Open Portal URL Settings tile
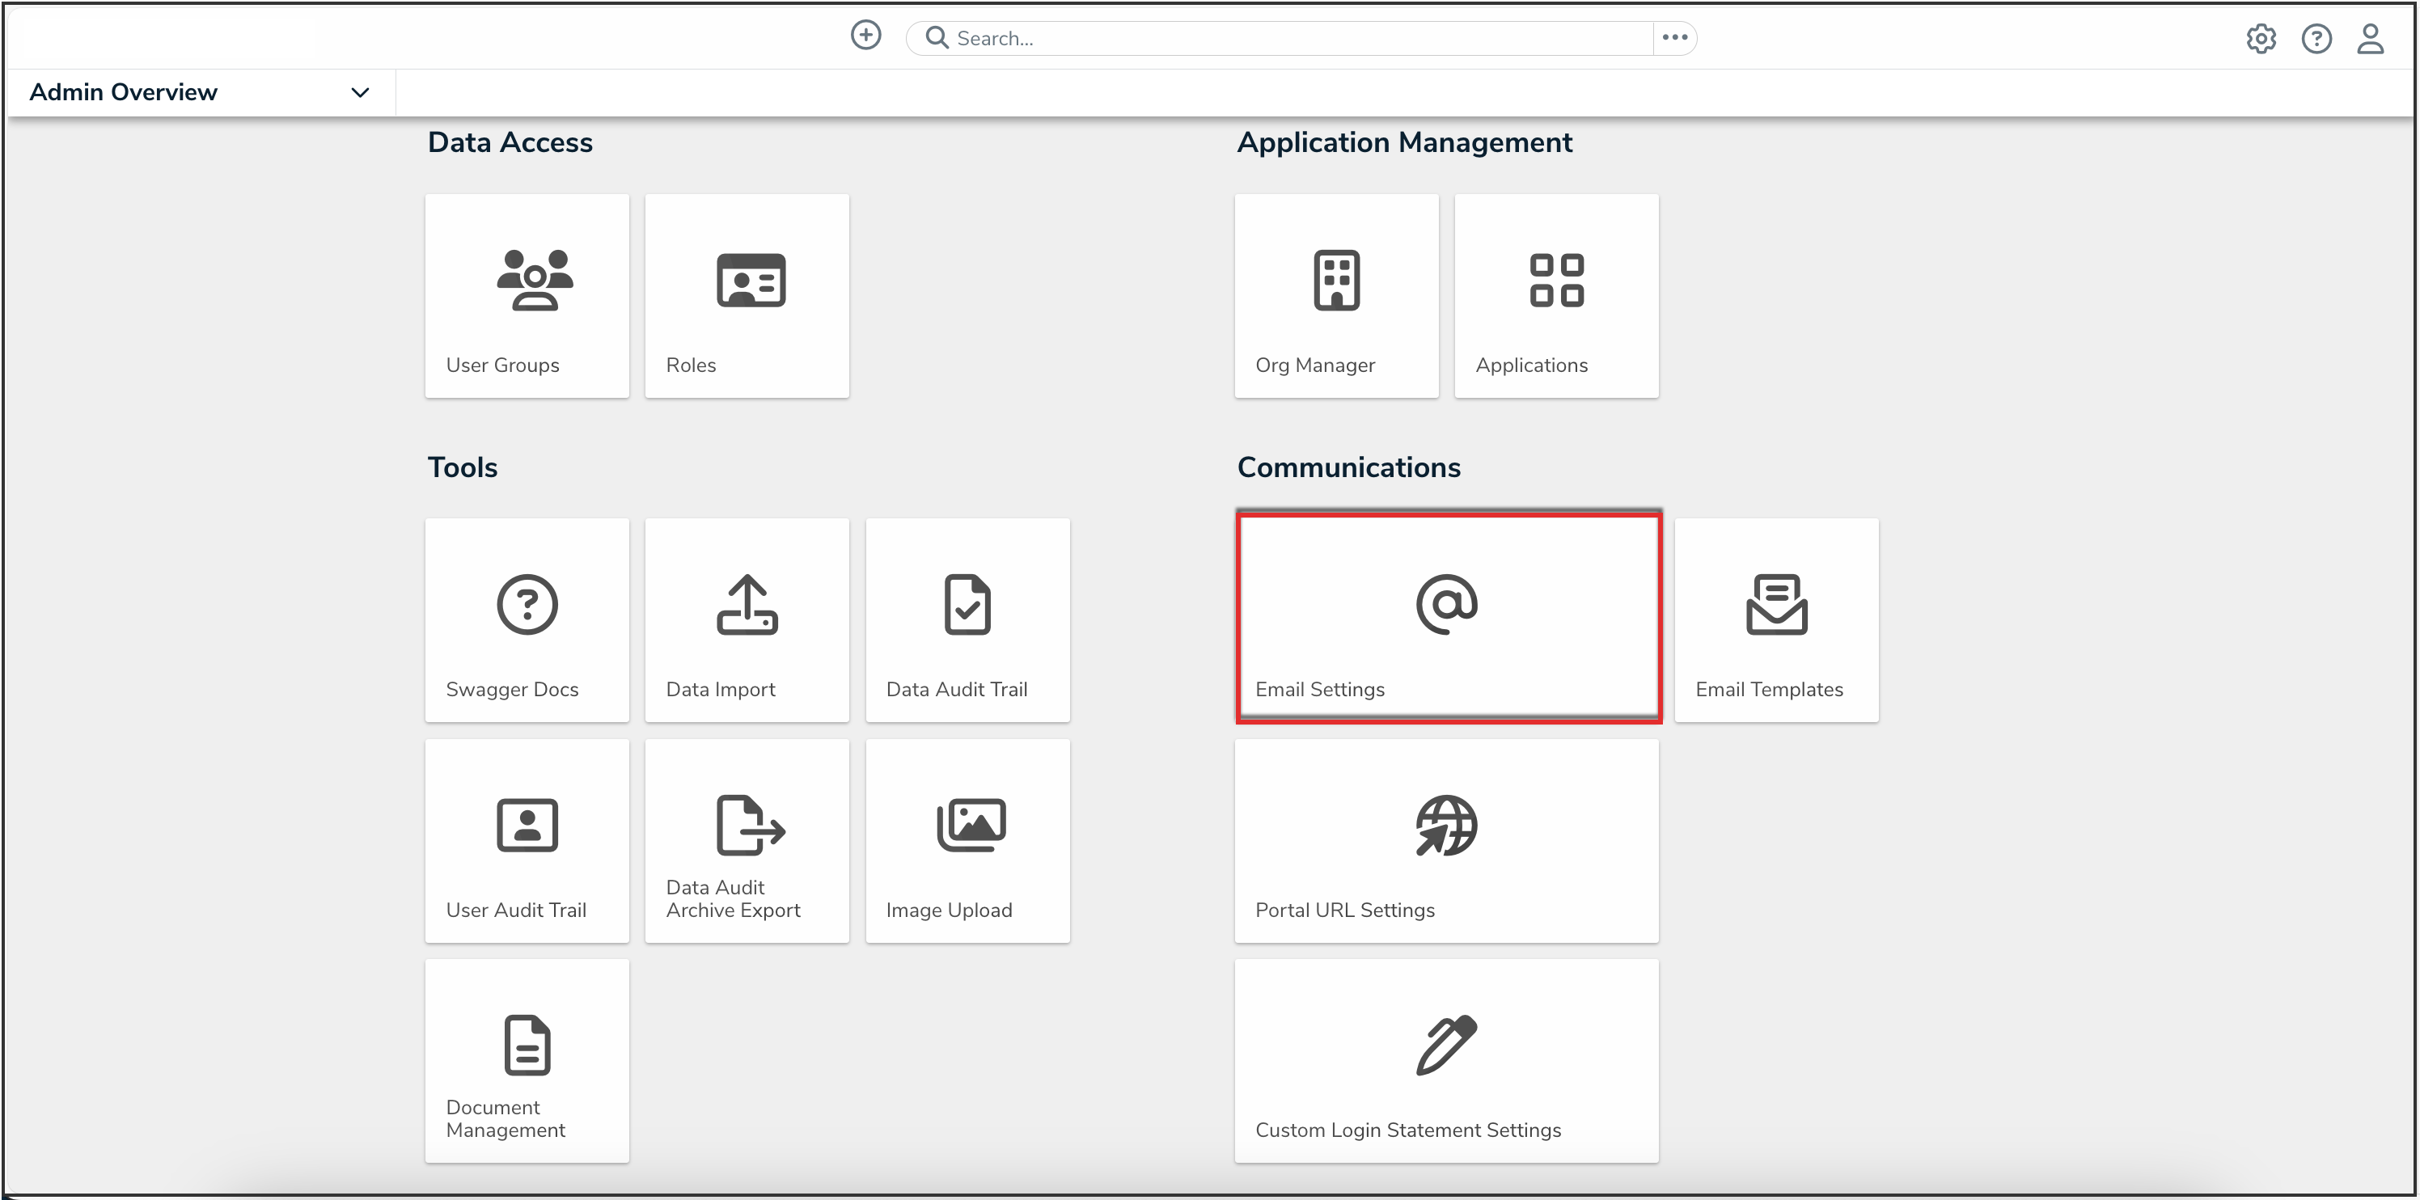This screenshot has width=2420, height=1200. click(x=1447, y=840)
